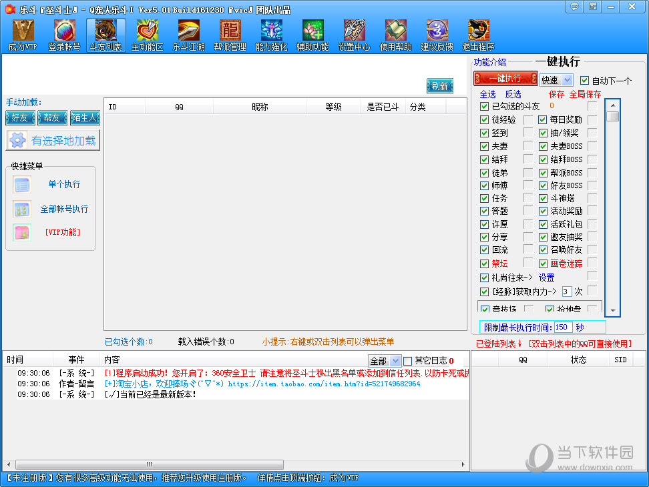This screenshot has width=649, height=487.
Task: Uncheck the 徒经验 checkbox
Action: [x=484, y=120]
